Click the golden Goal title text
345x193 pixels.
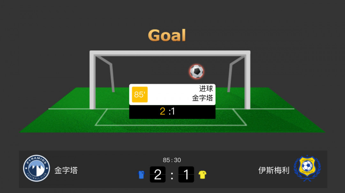click(167, 35)
